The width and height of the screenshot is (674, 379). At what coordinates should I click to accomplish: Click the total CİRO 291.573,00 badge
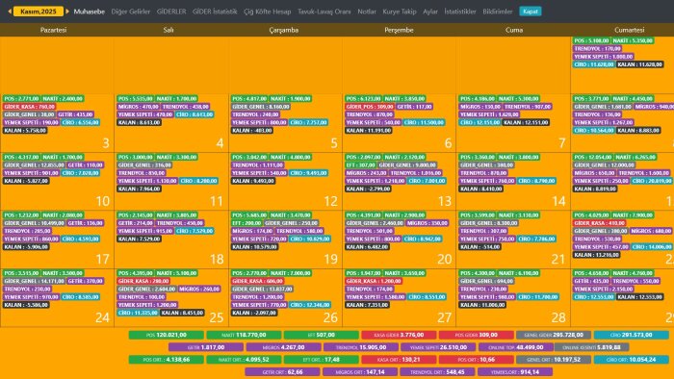click(x=631, y=335)
